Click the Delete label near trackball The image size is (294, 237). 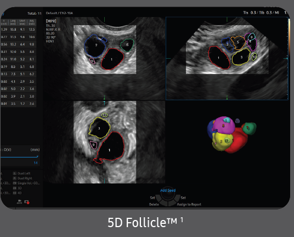pos(154,205)
